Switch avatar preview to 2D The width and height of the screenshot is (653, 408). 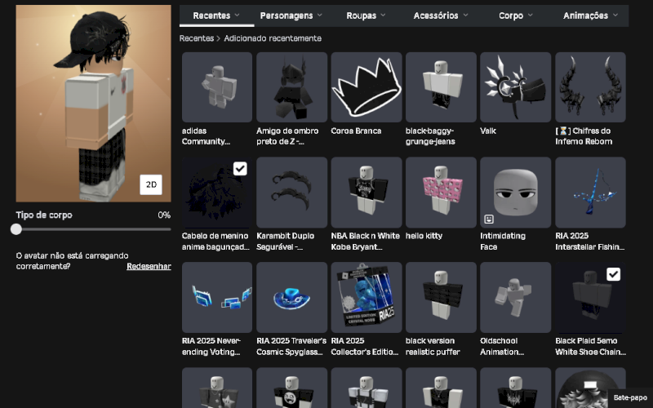(x=151, y=184)
